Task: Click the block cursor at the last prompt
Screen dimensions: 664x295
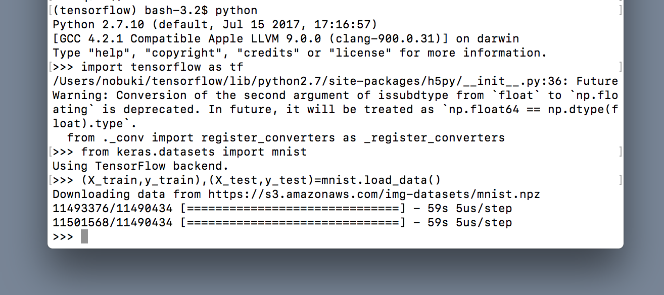Action: coord(84,236)
